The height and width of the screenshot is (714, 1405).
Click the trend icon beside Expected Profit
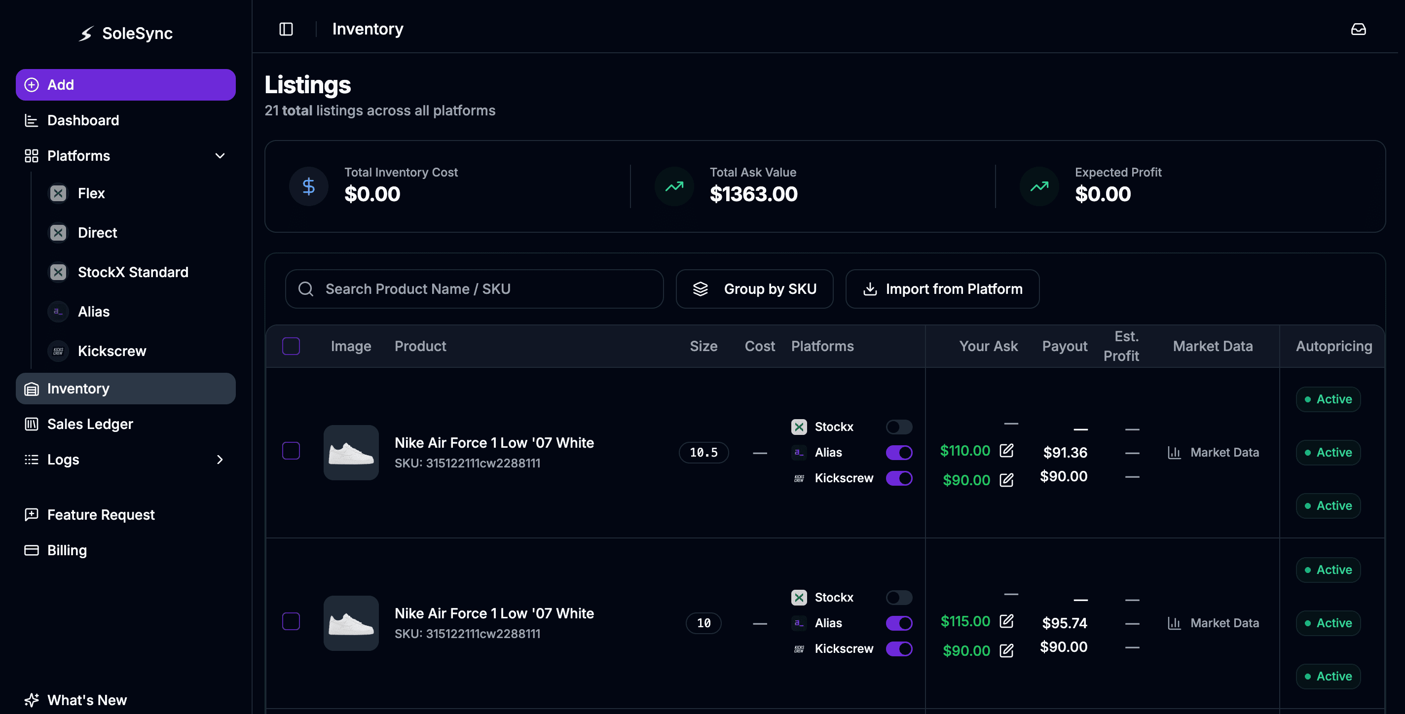(1039, 186)
